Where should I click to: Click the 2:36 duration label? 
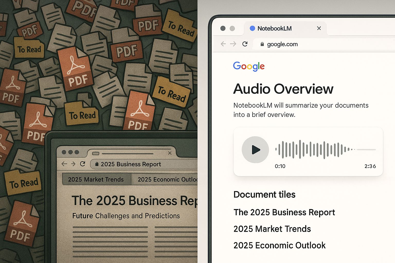tap(370, 166)
